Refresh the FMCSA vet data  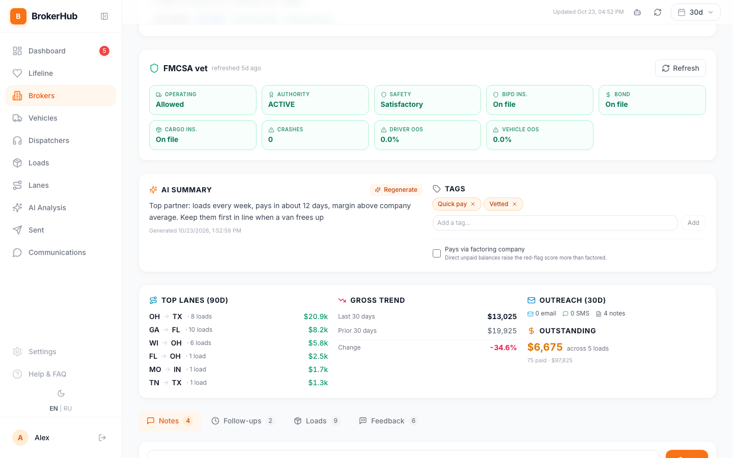(x=681, y=68)
